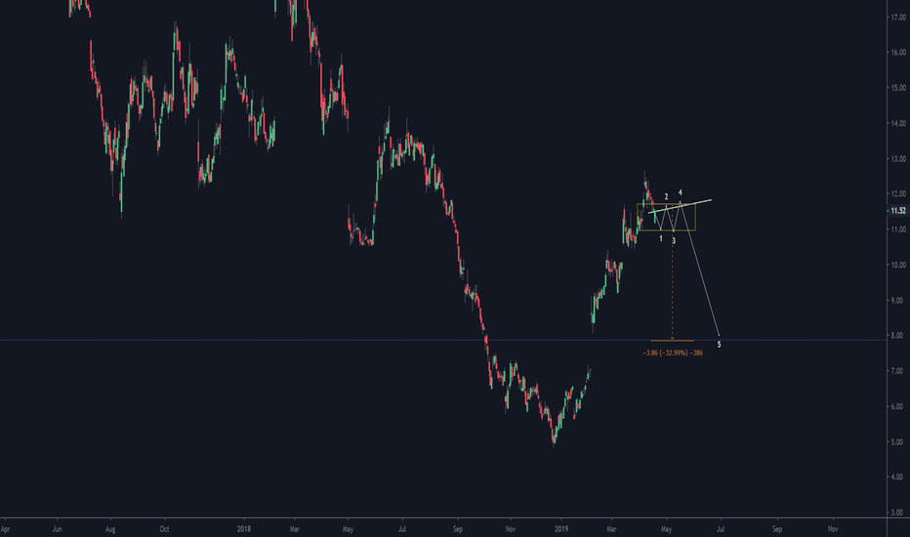Image resolution: width=910 pixels, height=537 pixels.
Task: Click the 4.00 price axis label
Action: tap(898, 477)
